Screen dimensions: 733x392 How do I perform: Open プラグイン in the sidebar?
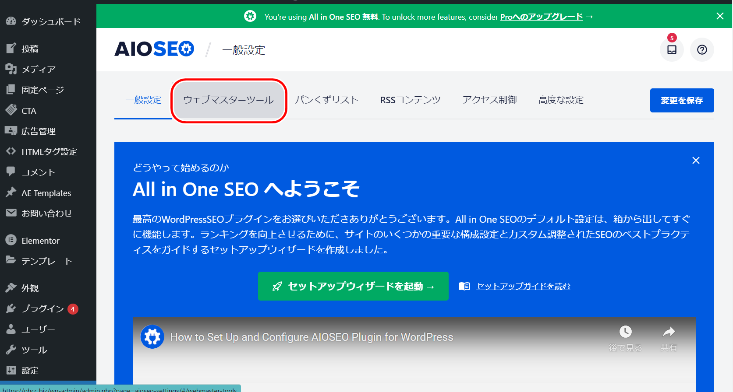tap(42, 308)
